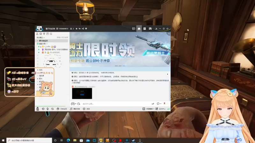Click the online member count icon

(71, 29)
